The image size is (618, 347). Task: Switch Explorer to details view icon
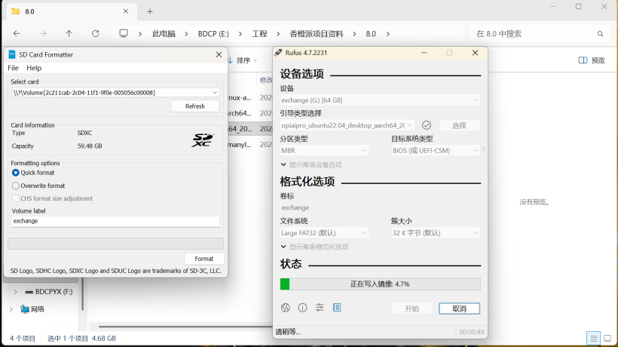point(593,338)
